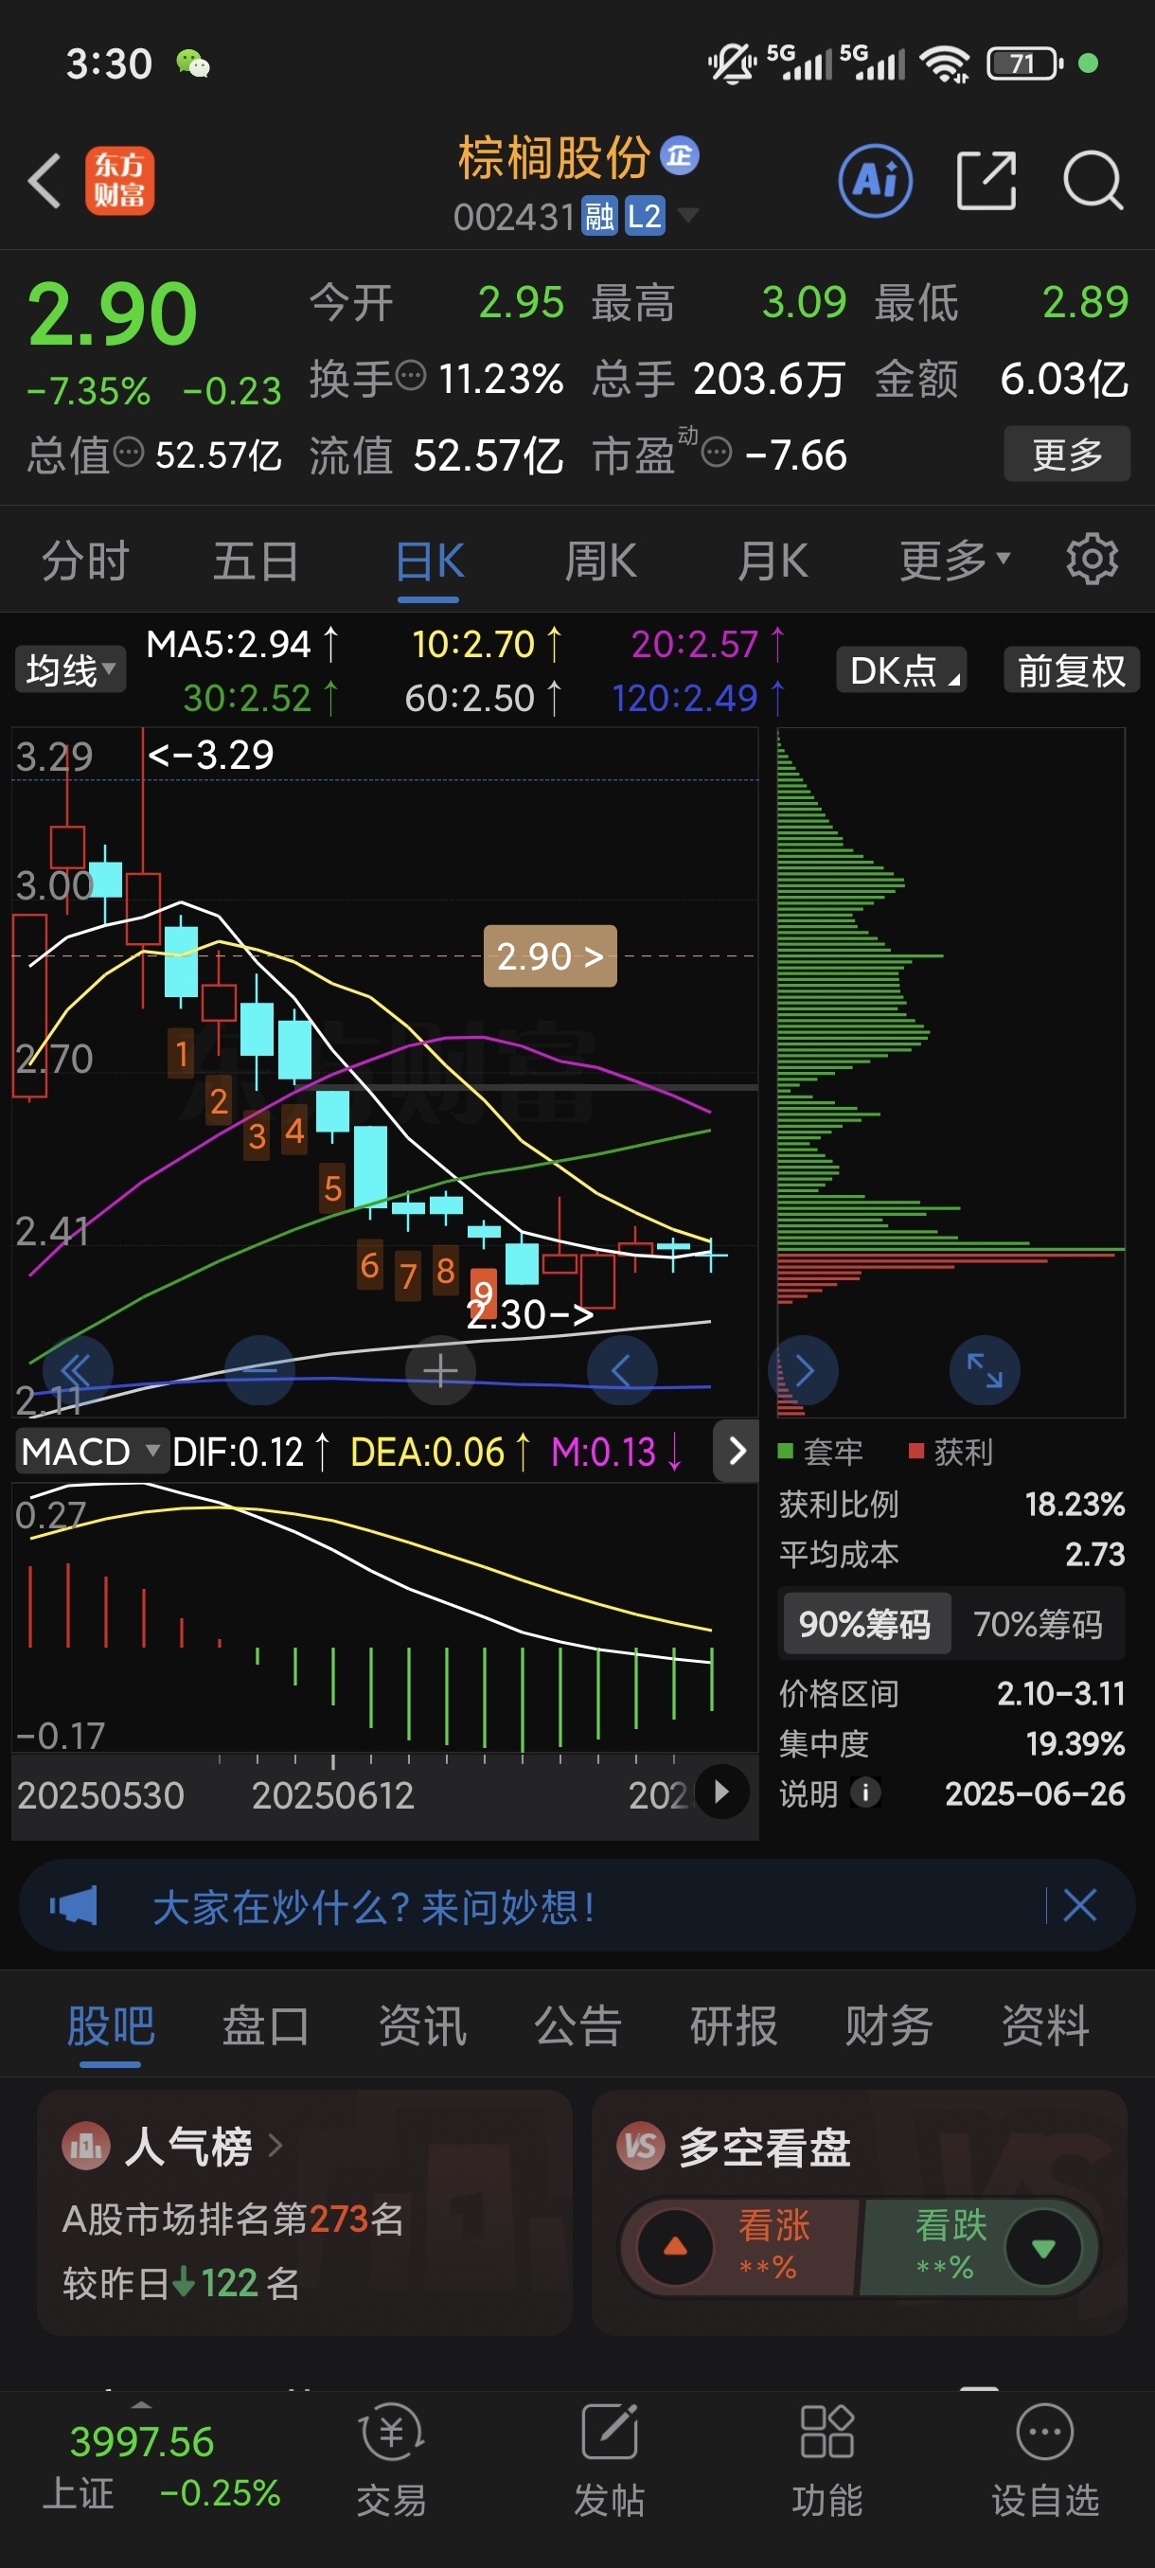
Task: Tap date 2025-06-26 label
Action: pos(1035,1792)
